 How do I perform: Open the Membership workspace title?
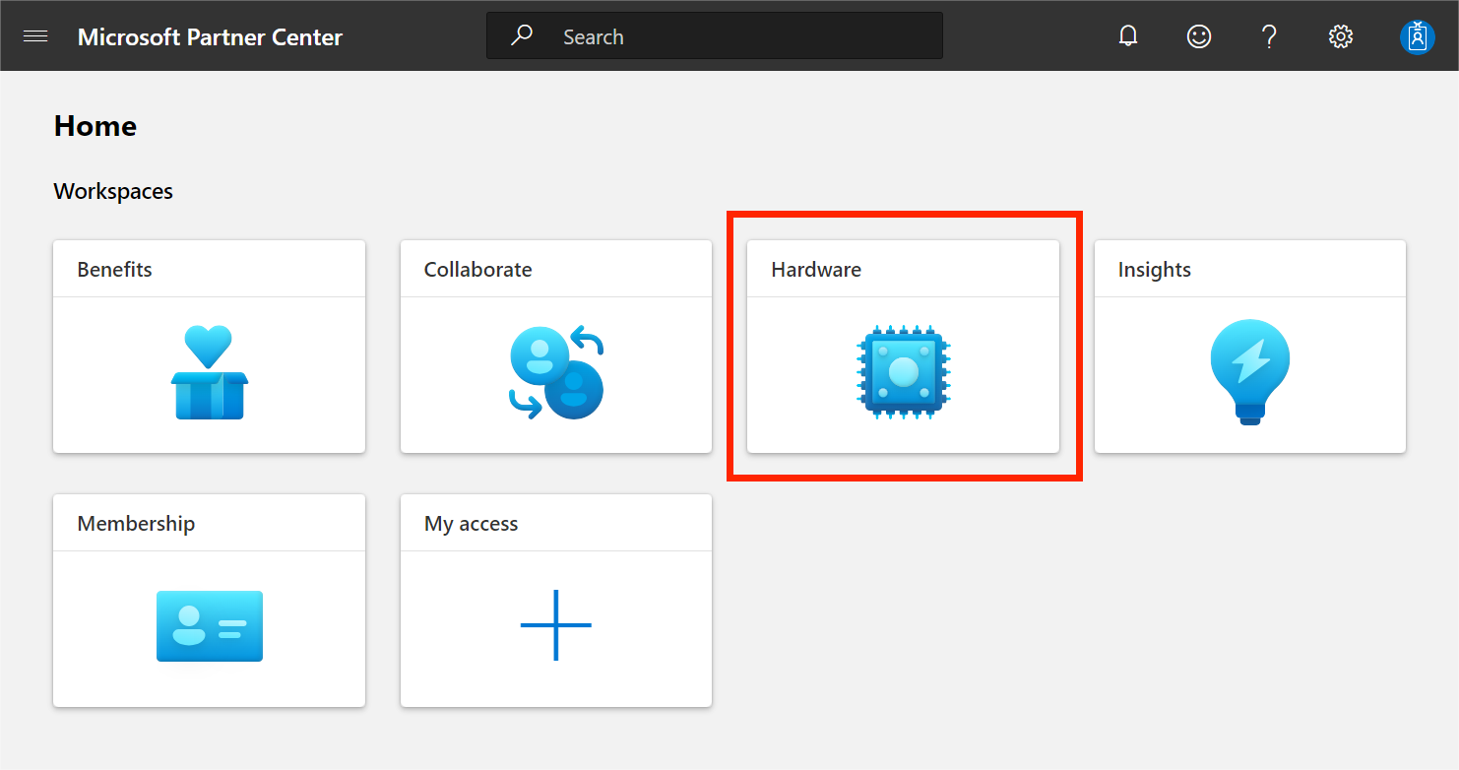[136, 524]
